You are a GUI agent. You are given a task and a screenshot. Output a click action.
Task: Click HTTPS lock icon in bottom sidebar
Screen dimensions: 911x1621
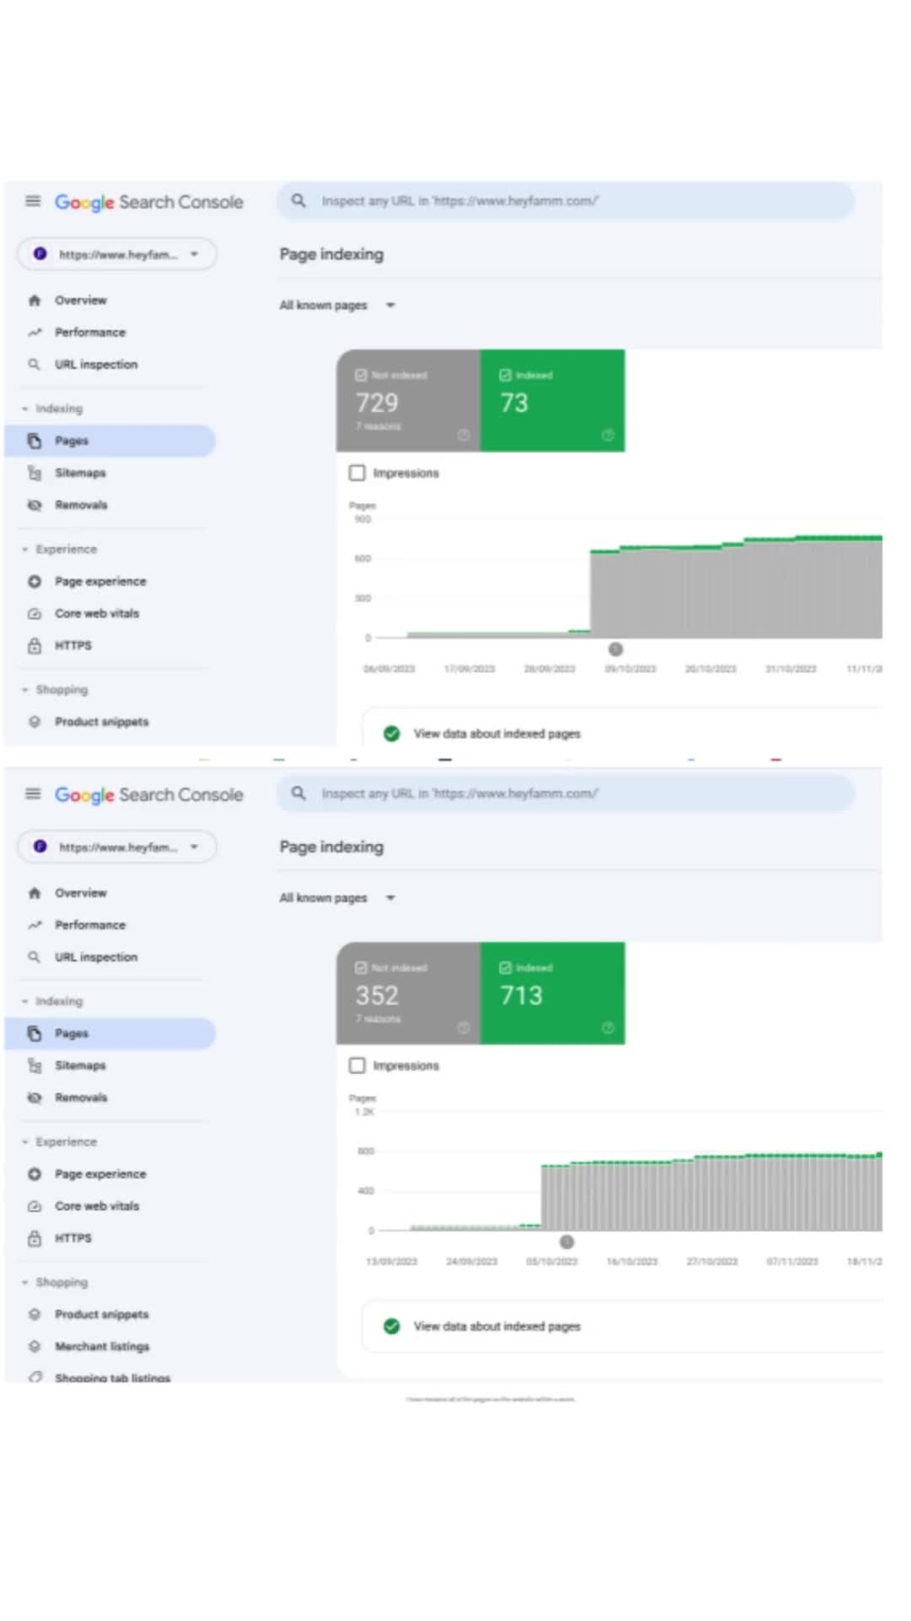(35, 1237)
